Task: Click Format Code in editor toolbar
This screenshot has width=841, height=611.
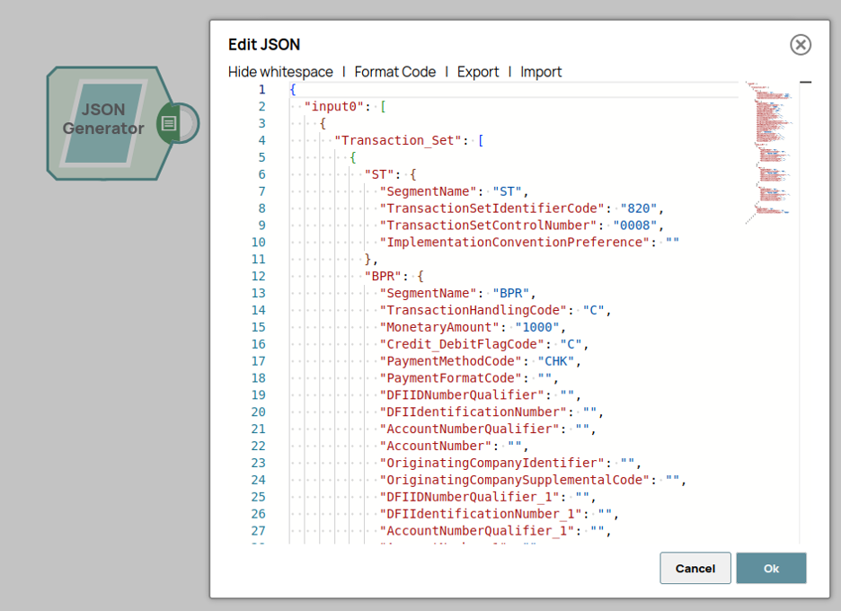Action: [394, 72]
